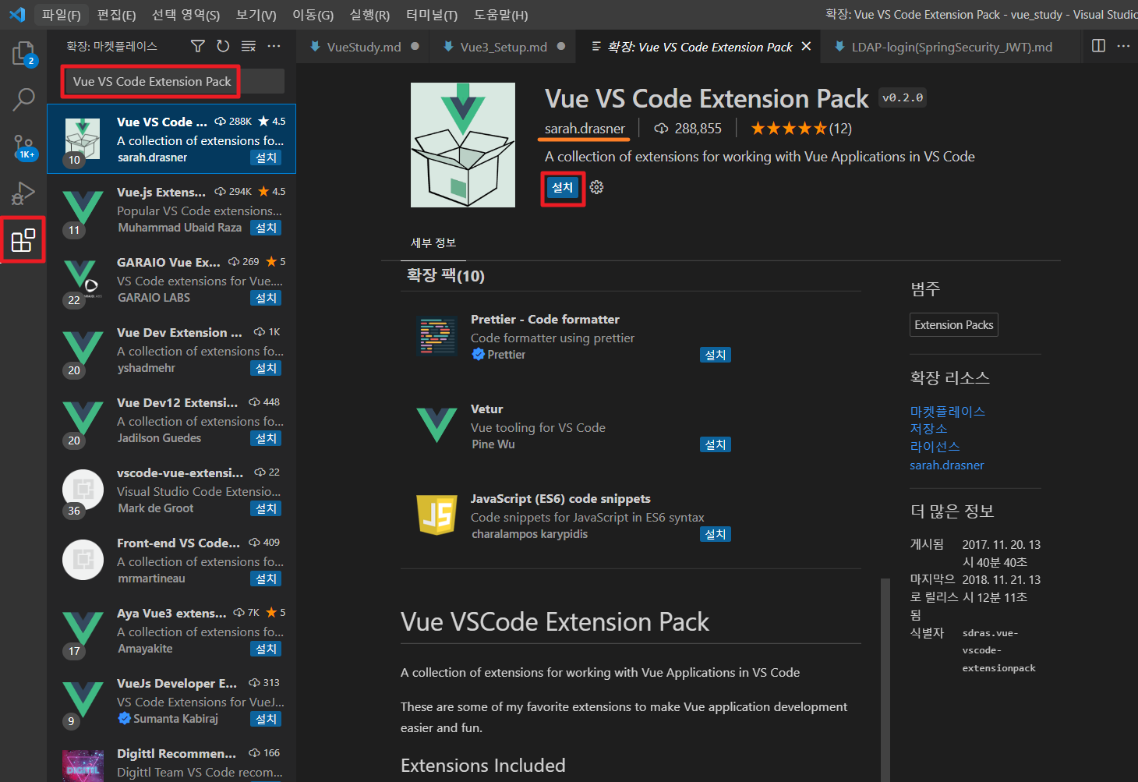This screenshot has width=1138, height=782.
Task: Open the 라이선스 license link
Action: 935,447
